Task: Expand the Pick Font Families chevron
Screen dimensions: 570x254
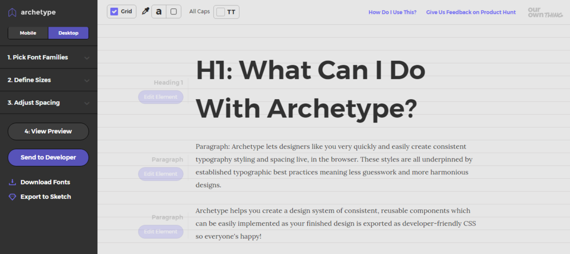Action: (x=87, y=57)
